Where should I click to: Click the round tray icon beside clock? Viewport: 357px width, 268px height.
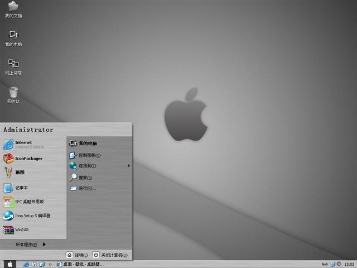pyautogui.click(x=339, y=264)
